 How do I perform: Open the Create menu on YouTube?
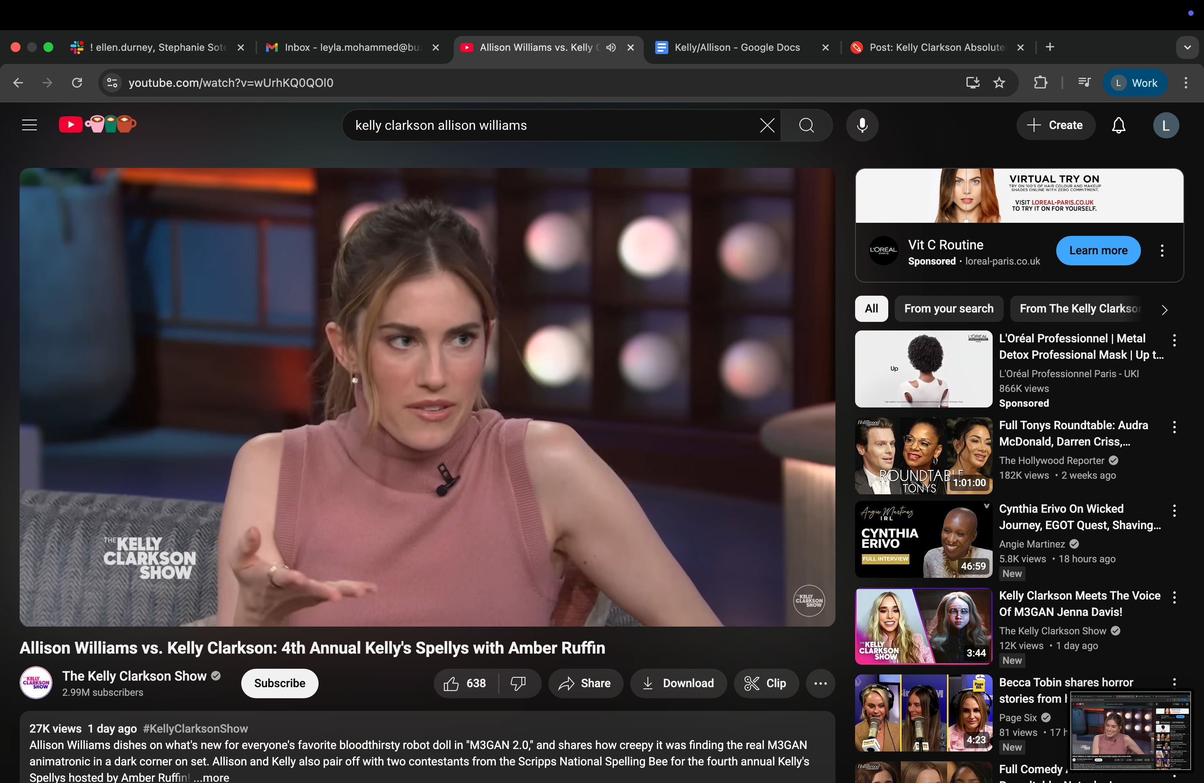1055,125
